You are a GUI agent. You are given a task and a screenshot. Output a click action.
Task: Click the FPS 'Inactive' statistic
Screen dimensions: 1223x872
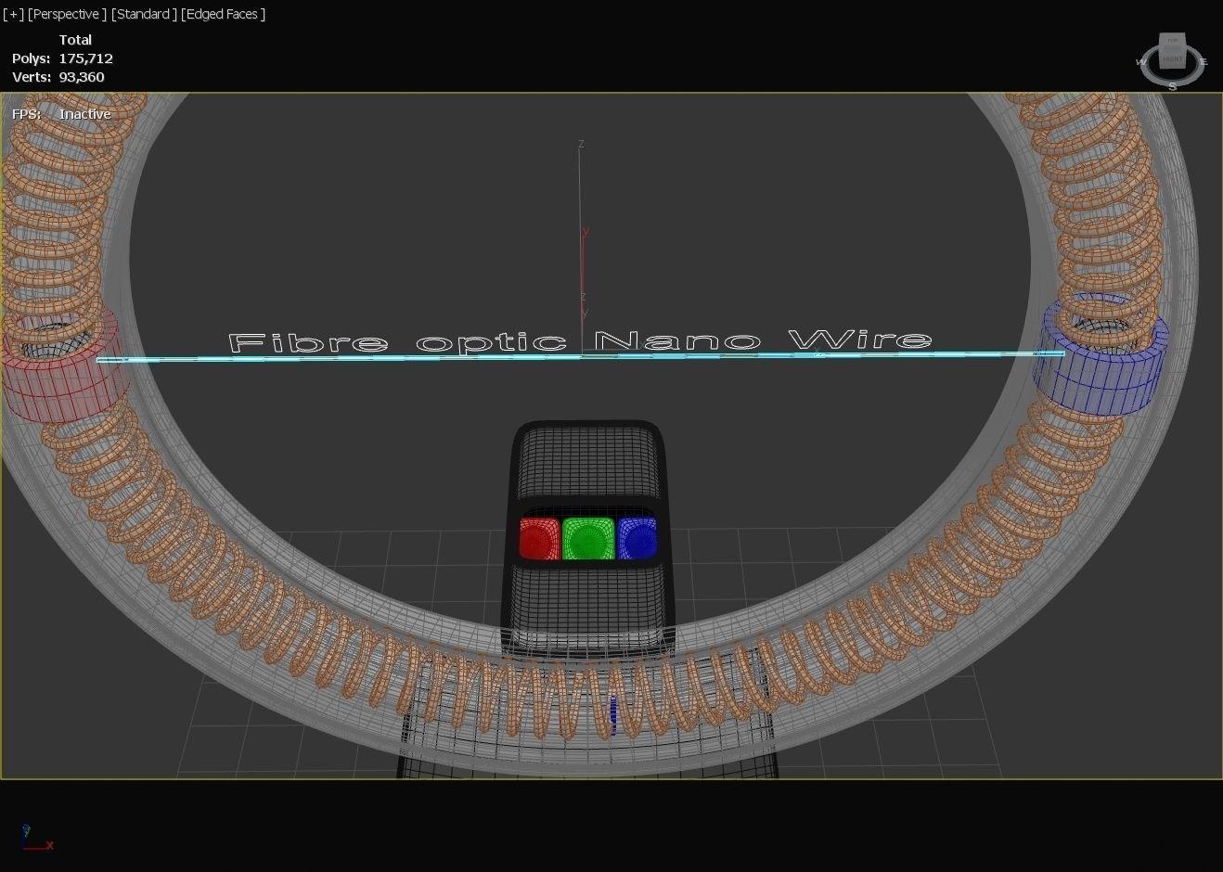(x=84, y=114)
